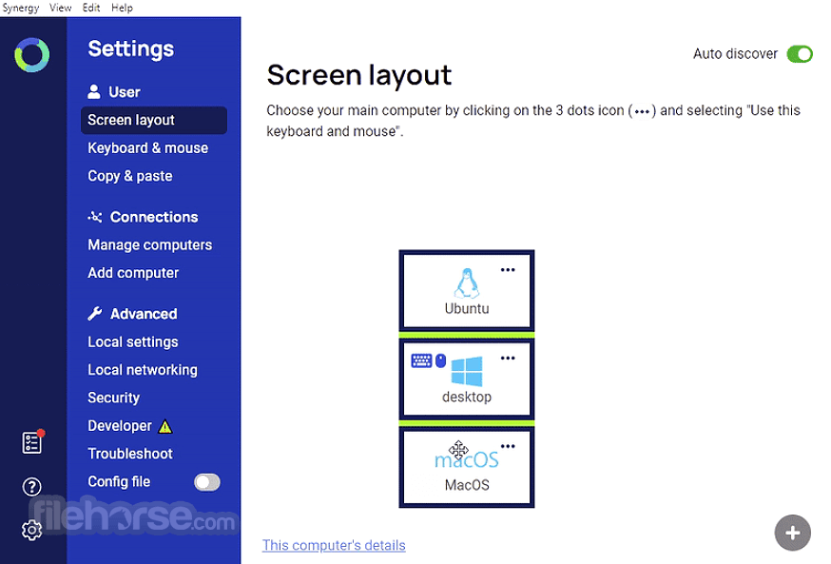The width and height of the screenshot is (831, 564).
Task: Open Security settings page
Action: click(114, 399)
